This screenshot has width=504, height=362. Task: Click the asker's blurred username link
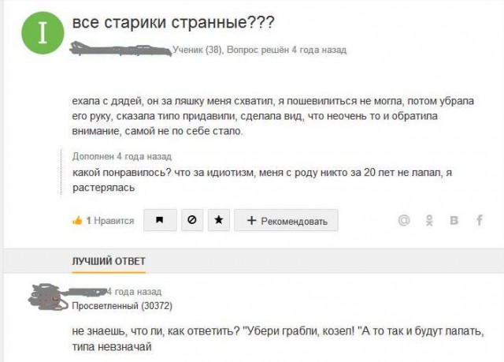tap(120, 50)
